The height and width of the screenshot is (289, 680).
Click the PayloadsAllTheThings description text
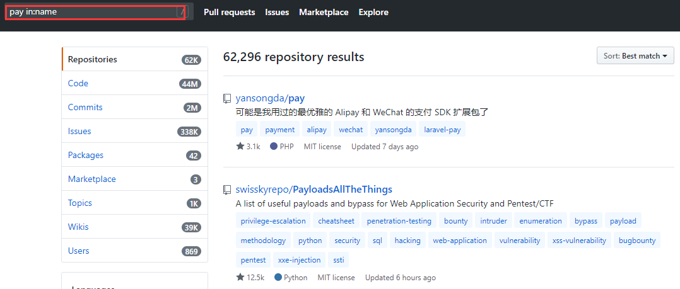[x=395, y=203]
